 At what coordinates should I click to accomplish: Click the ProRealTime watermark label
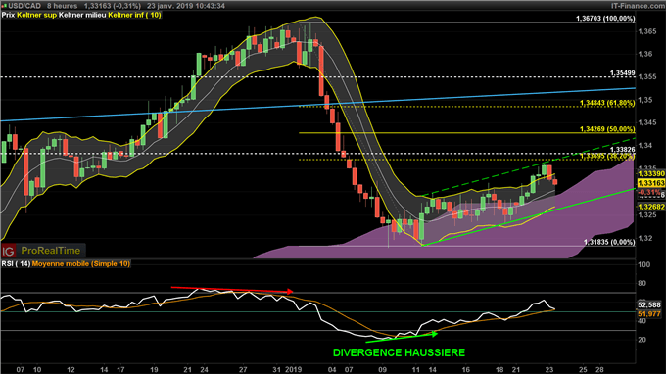click(x=51, y=251)
